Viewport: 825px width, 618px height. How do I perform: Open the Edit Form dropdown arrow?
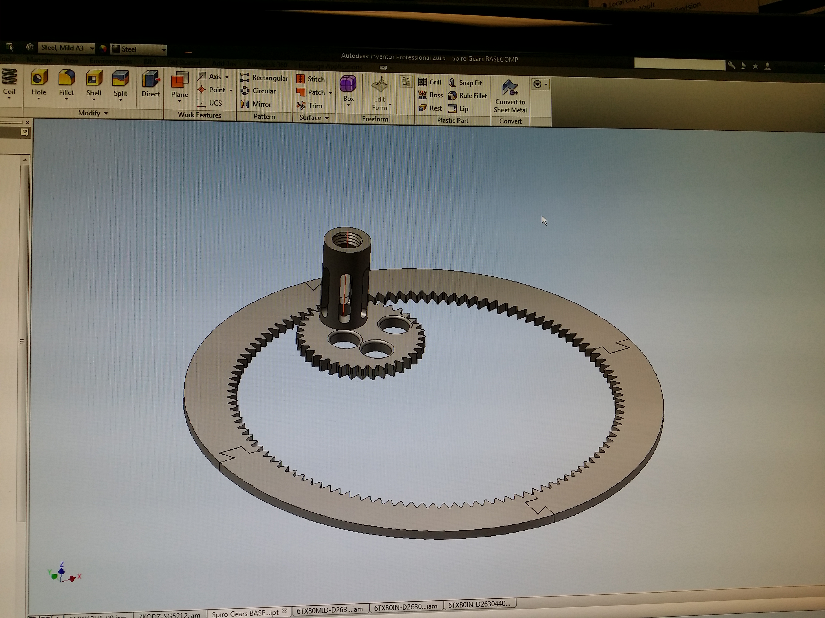click(390, 104)
